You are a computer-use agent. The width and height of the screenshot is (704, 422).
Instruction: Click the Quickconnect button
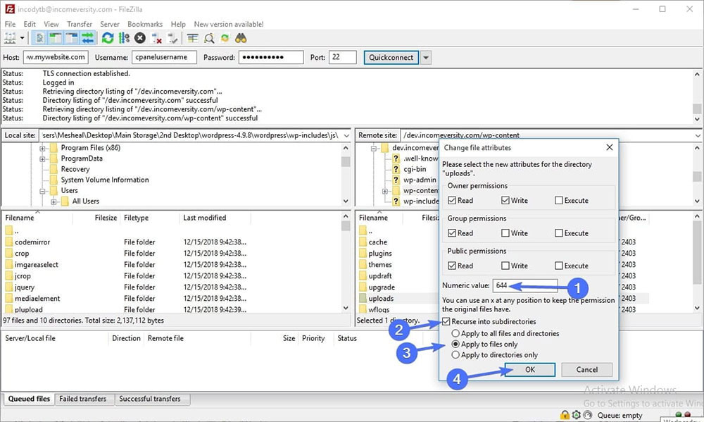[391, 58]
